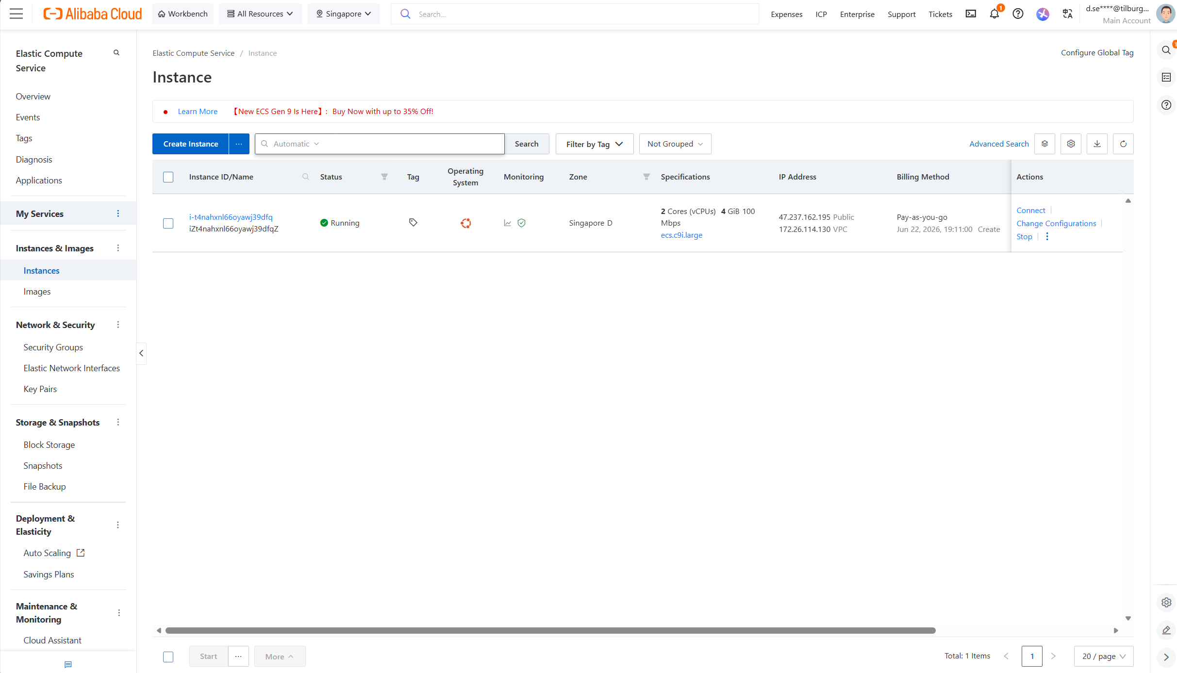Open the hamburger navigation menu
The width and height of the screenshot is (1177, 673).
(x=16, y=14)
